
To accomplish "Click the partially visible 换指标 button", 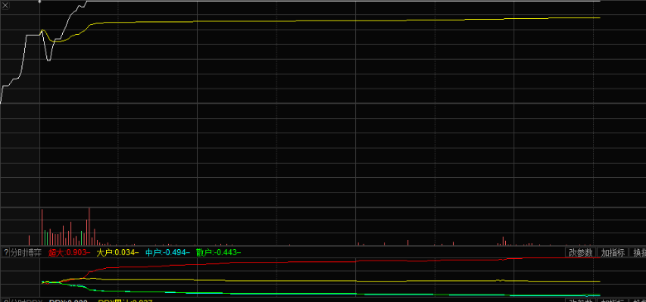I will 639,252.
